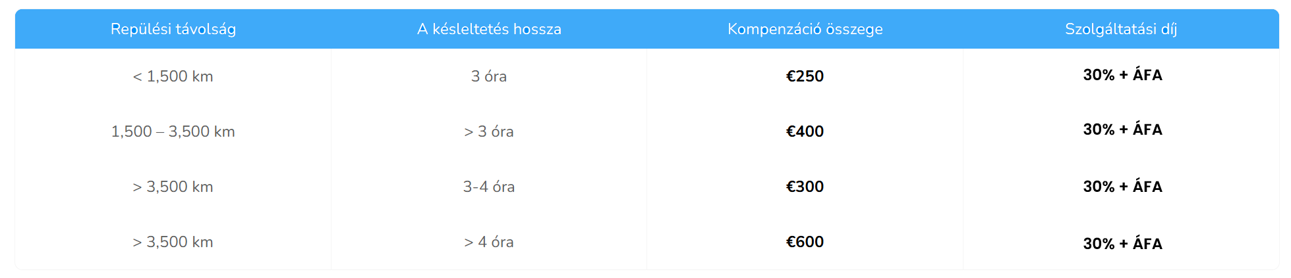Click the €250 compensation amount
1291x278 pixels.
click(x=805, y=76)
